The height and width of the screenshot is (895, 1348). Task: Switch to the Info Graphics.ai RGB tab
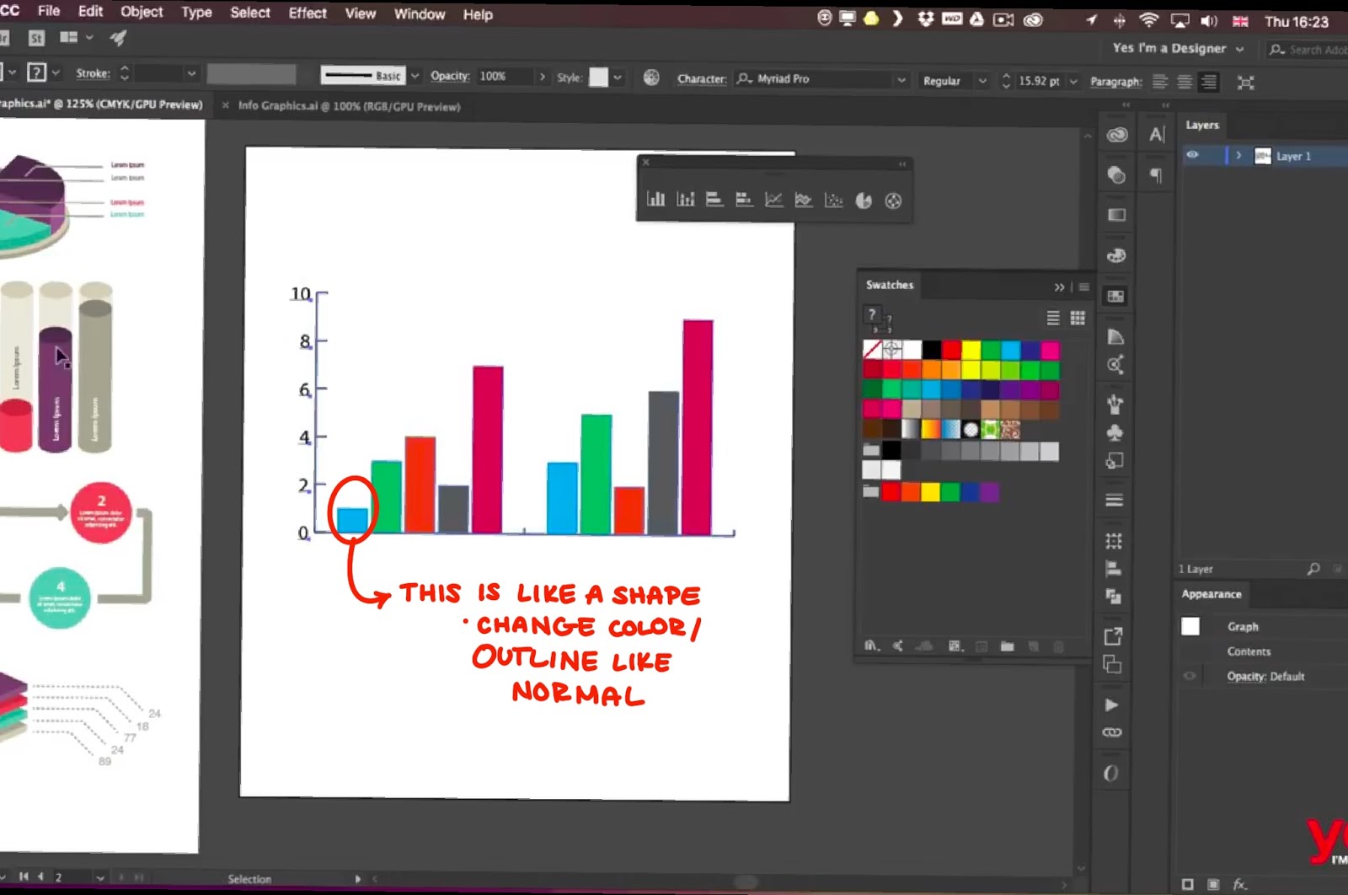350,106
